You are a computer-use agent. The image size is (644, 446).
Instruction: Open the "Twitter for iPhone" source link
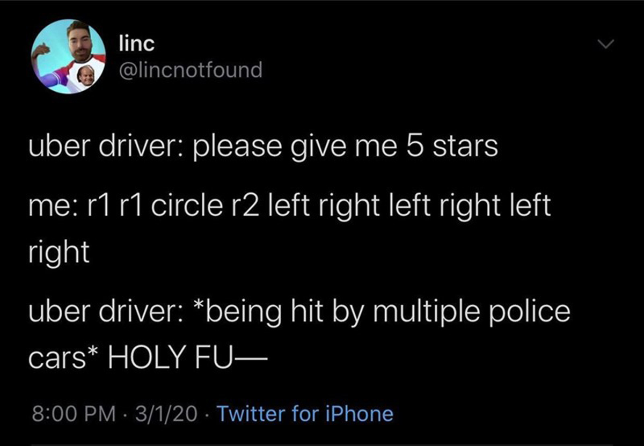(x=305, y=414)
